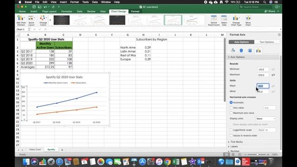Open the Change Colors palette
The image size is (297, 167).
click(x=43, y=20)
